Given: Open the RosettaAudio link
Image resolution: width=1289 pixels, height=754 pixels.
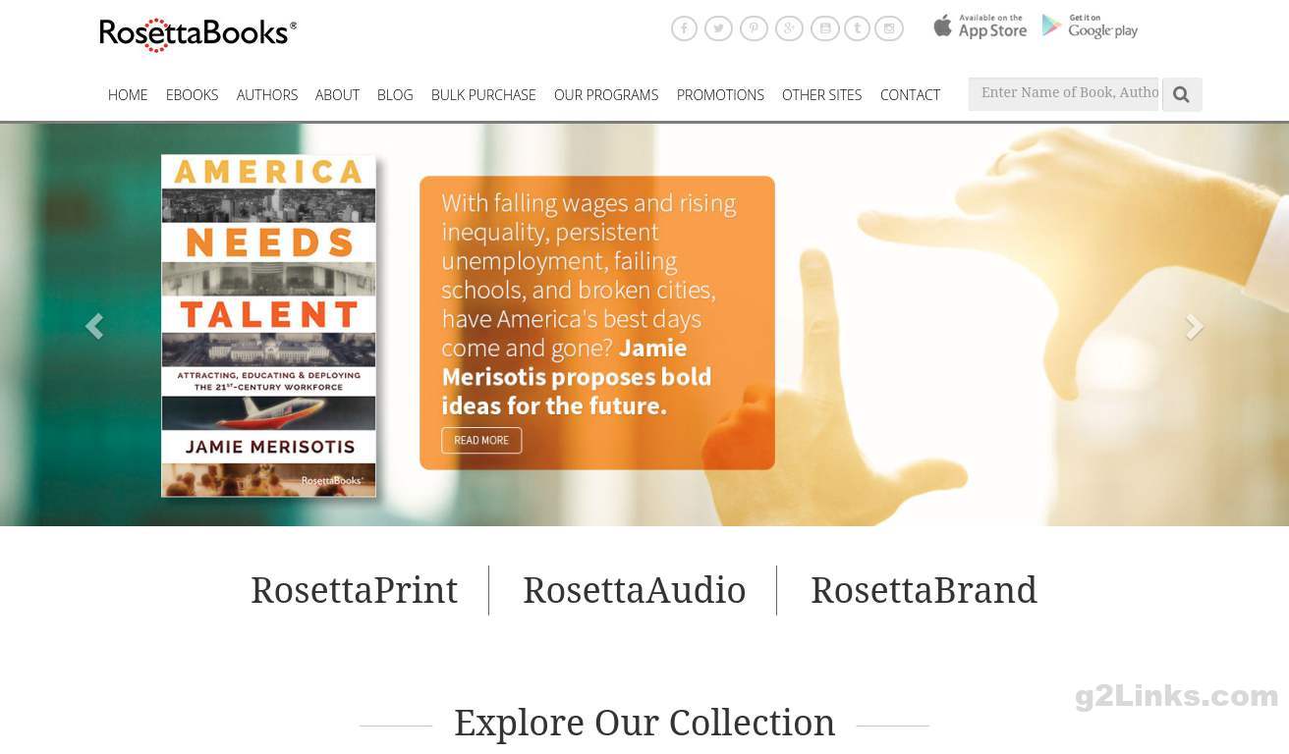Looking at the screenshot, I should coord(635,590).
